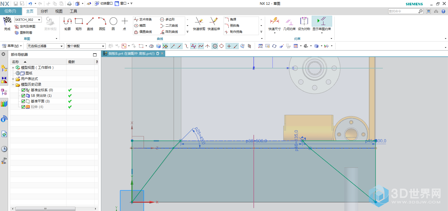Screen dimensions: 448x211
Task: Click the 完成 (Finish sketch) checkered flag
Action: pos(7,24)
